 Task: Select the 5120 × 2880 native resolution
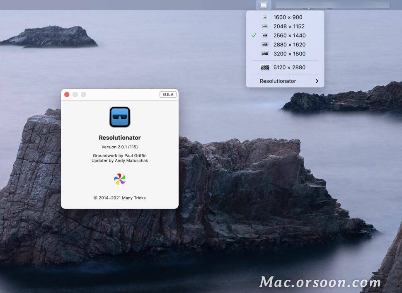(x=285, y=67)
